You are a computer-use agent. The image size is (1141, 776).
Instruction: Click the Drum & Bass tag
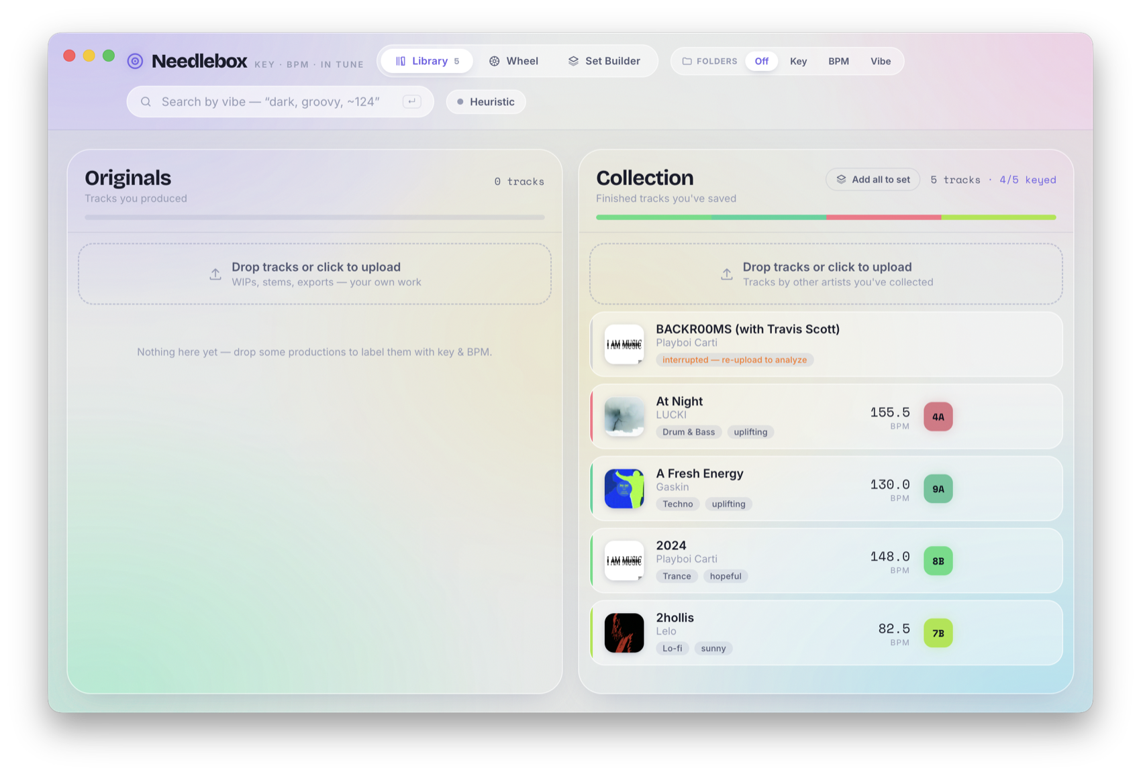pos(689,432)
